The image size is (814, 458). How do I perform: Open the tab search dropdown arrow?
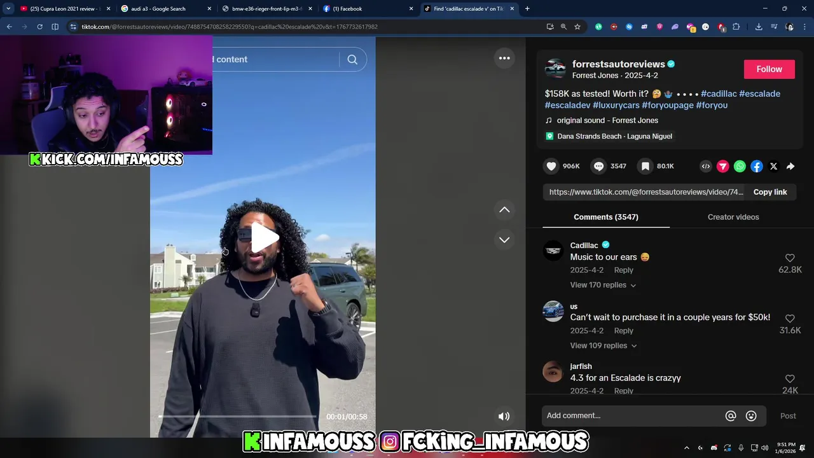pos(8,9)
